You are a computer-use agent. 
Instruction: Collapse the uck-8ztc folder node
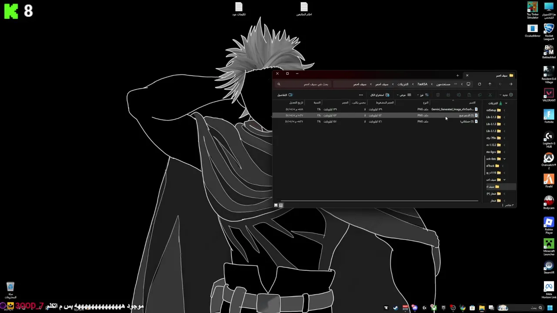pyautogui.click(x=504, y=159)
